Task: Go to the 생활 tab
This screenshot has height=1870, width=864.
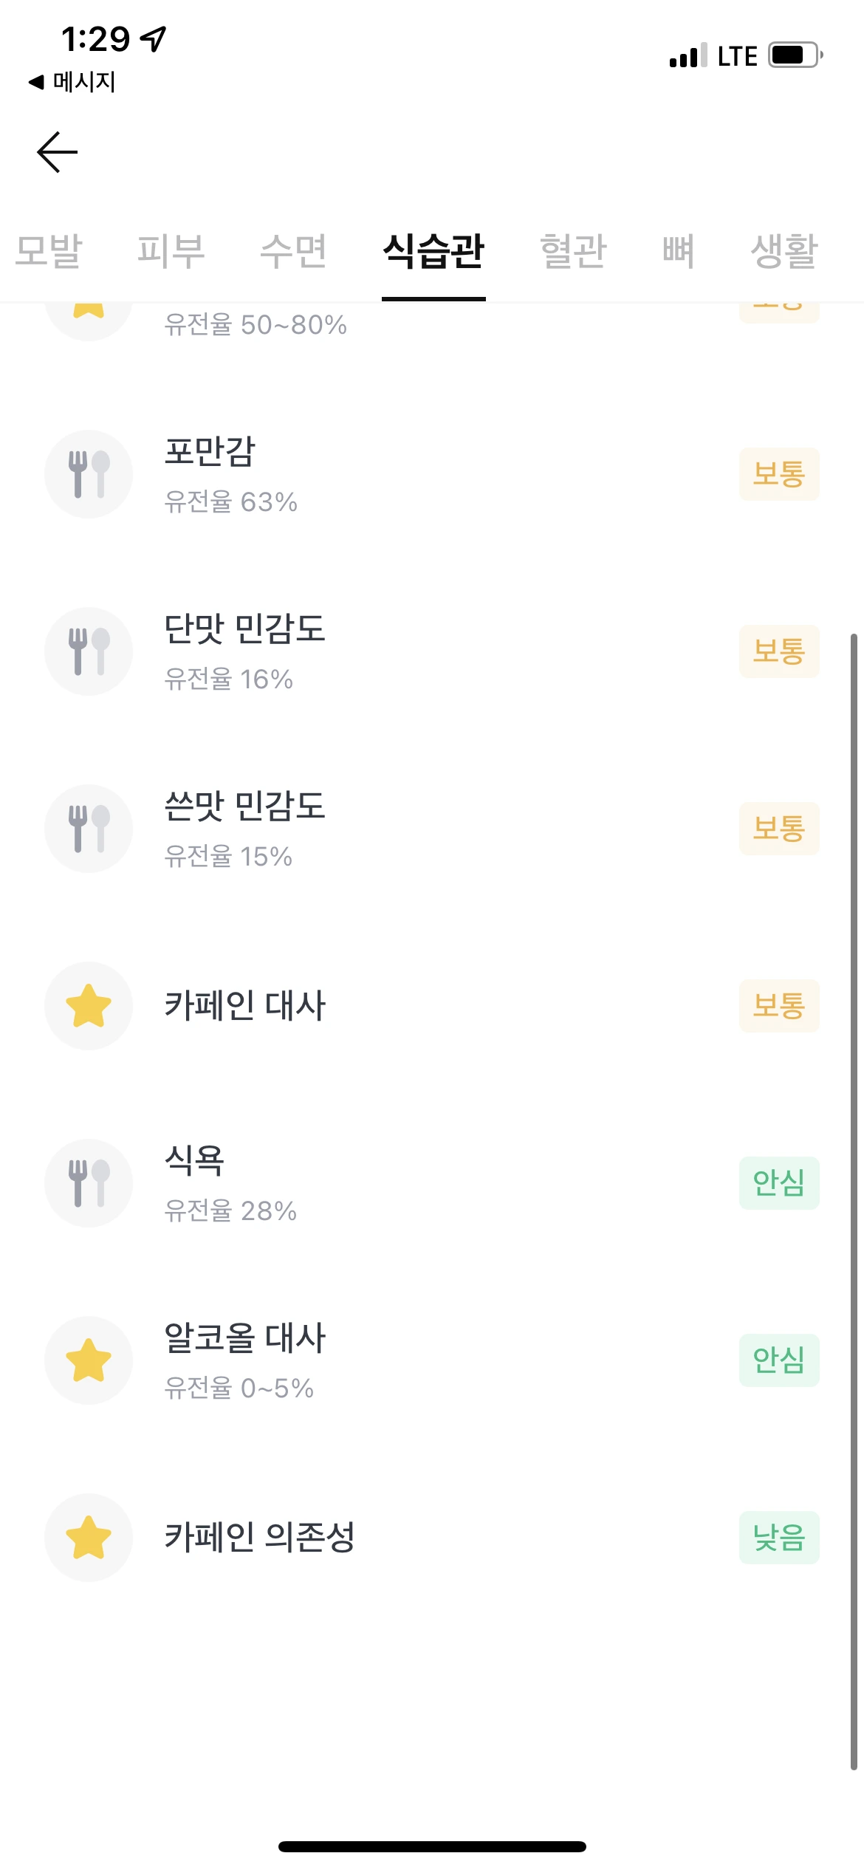Action: [x=784, y=251]
